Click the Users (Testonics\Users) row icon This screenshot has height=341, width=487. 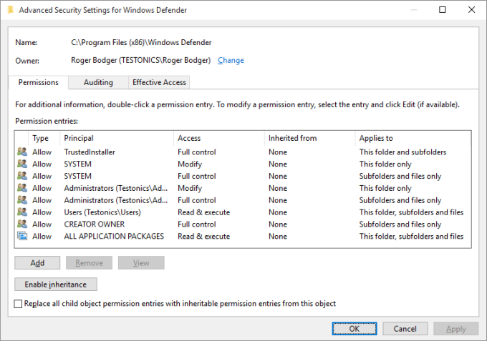click(x=21, y=212)
